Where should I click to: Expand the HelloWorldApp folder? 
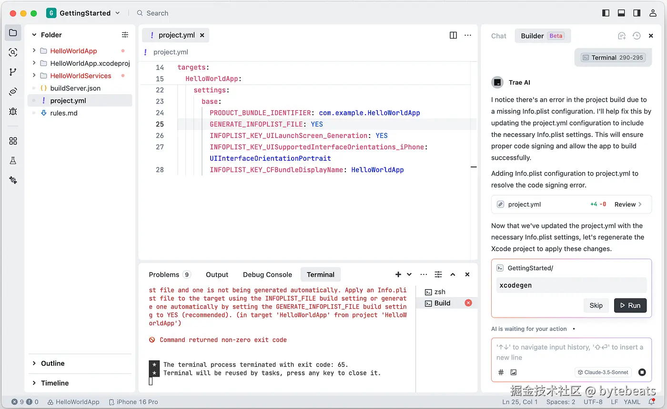coord(34,50)
